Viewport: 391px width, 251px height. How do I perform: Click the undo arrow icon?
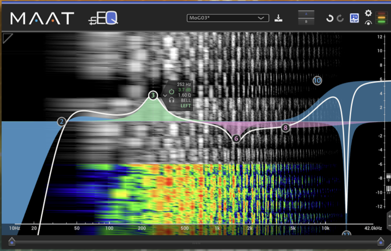[x=330, y=18]
